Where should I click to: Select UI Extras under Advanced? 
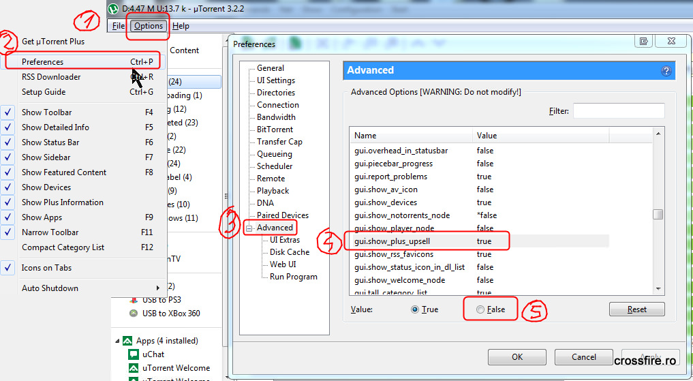(x=285, y=240)
